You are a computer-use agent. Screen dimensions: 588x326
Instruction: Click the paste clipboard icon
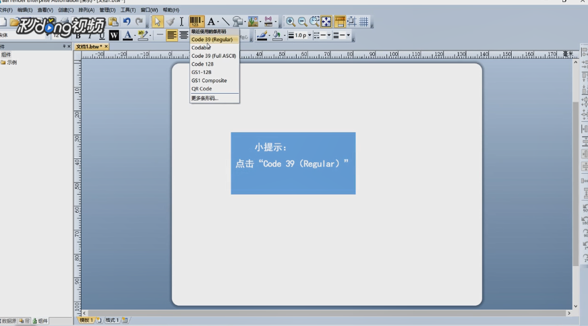coord(113,22)
